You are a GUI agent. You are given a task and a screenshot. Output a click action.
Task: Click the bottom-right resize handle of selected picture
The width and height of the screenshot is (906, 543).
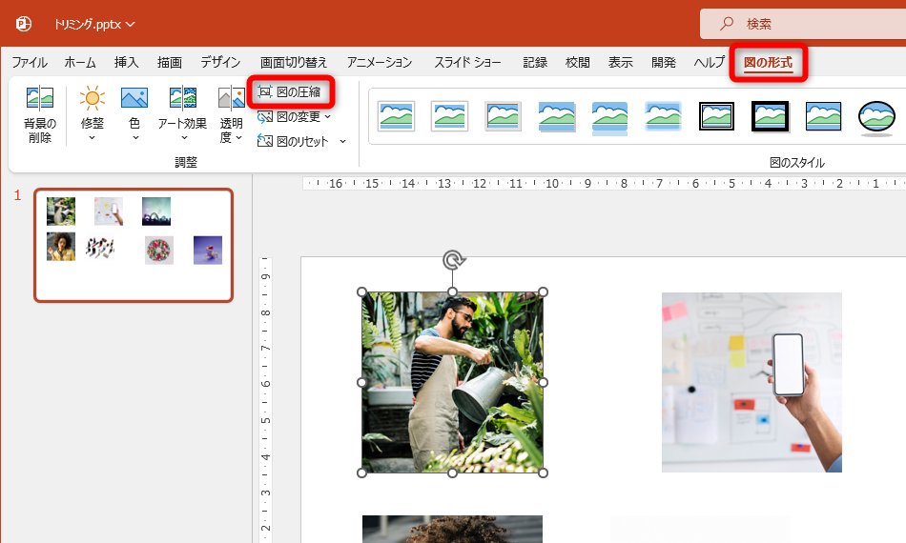click(x=544, y=473)
